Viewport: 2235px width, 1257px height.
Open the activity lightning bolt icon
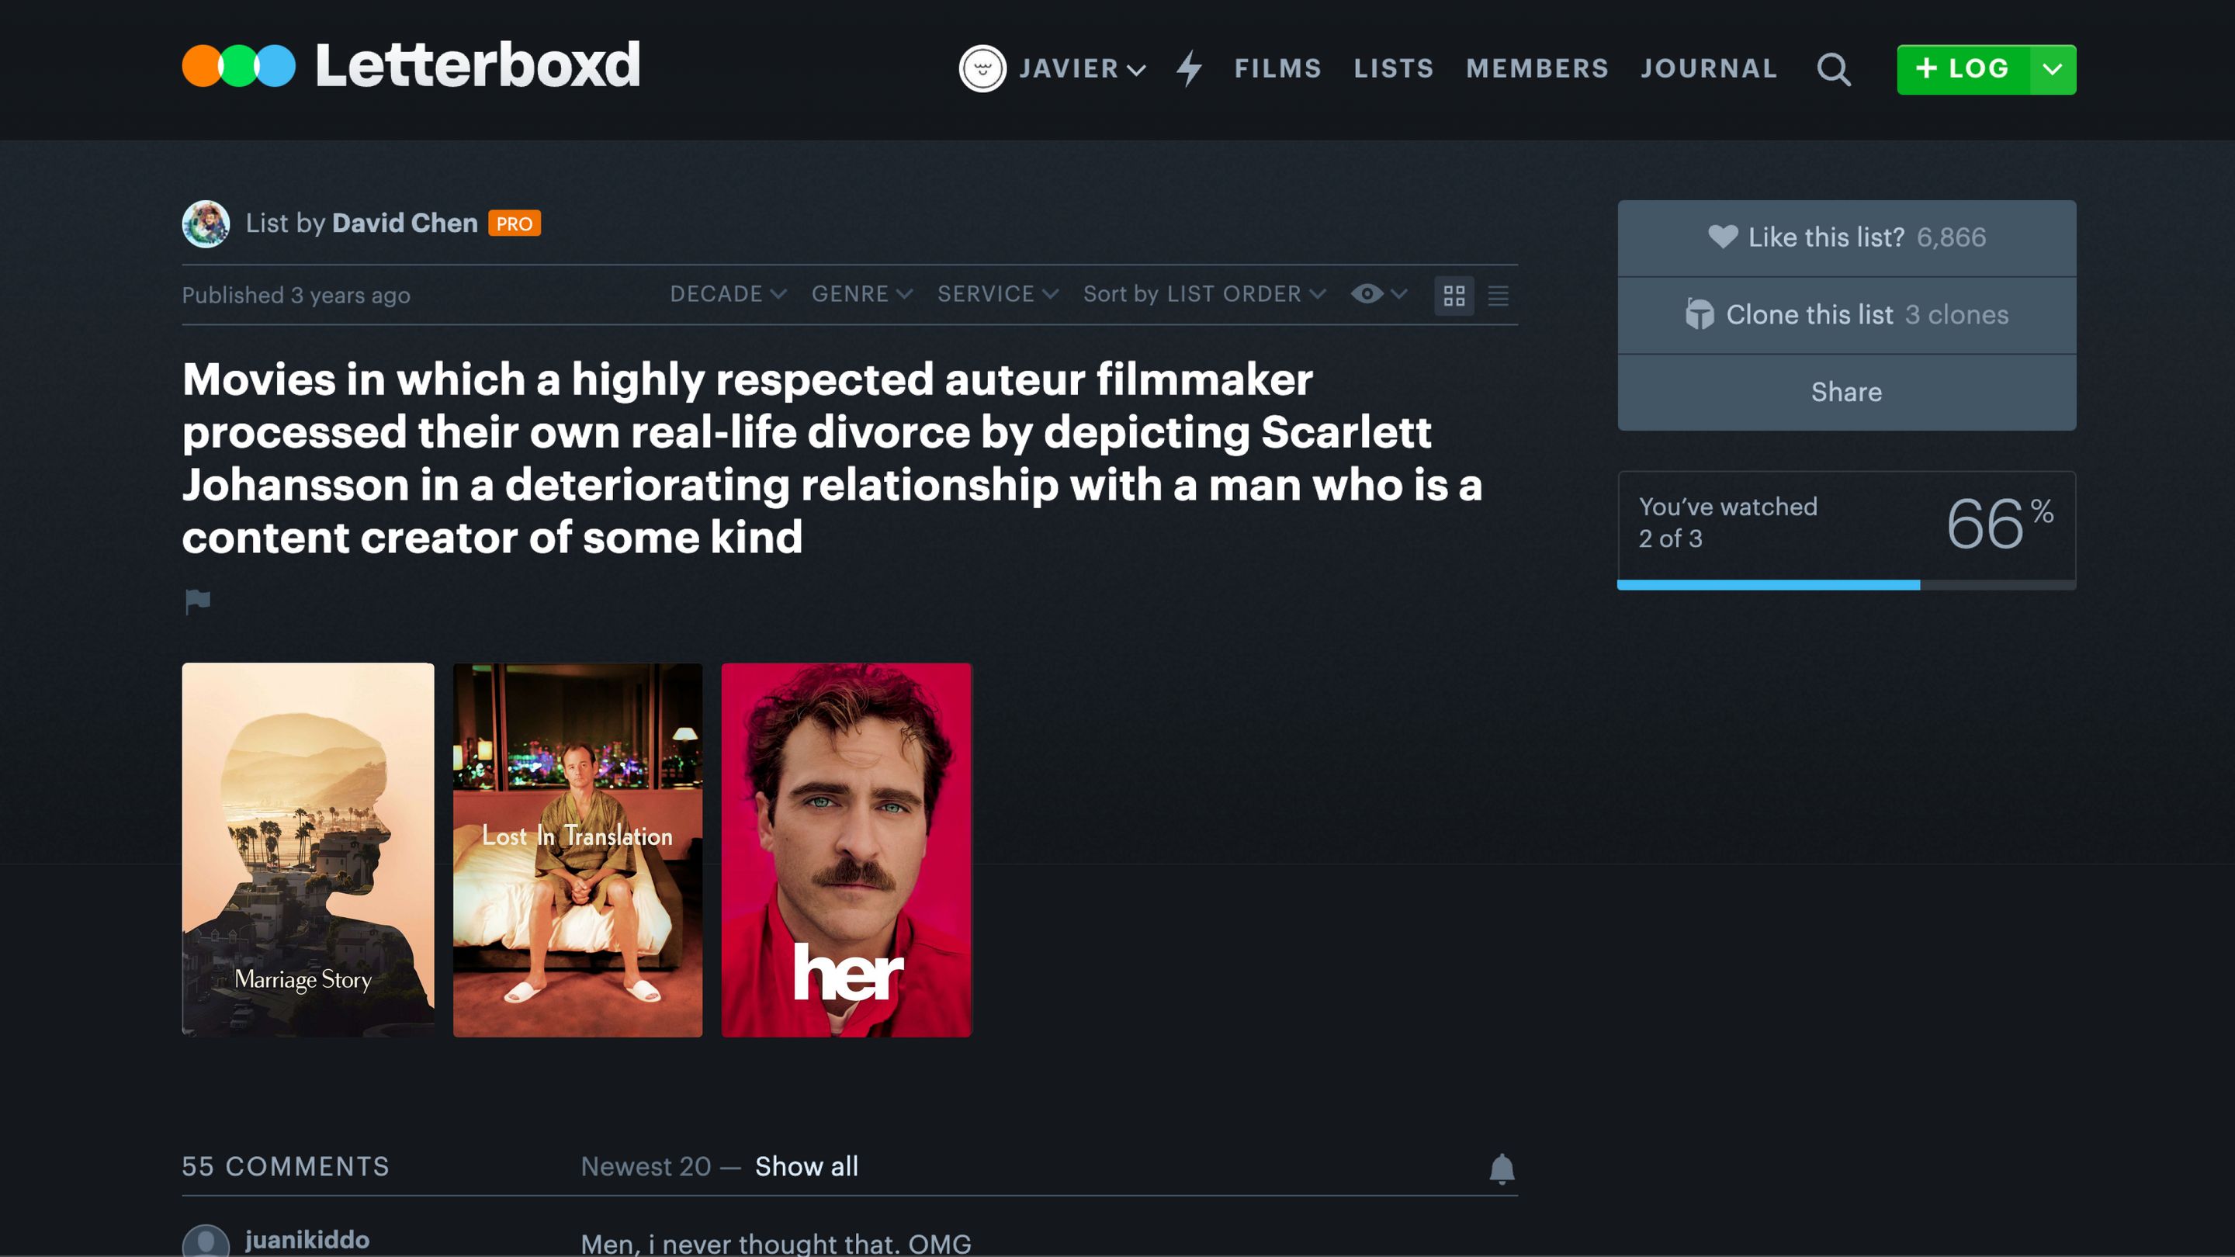[x=1190, y=68]
